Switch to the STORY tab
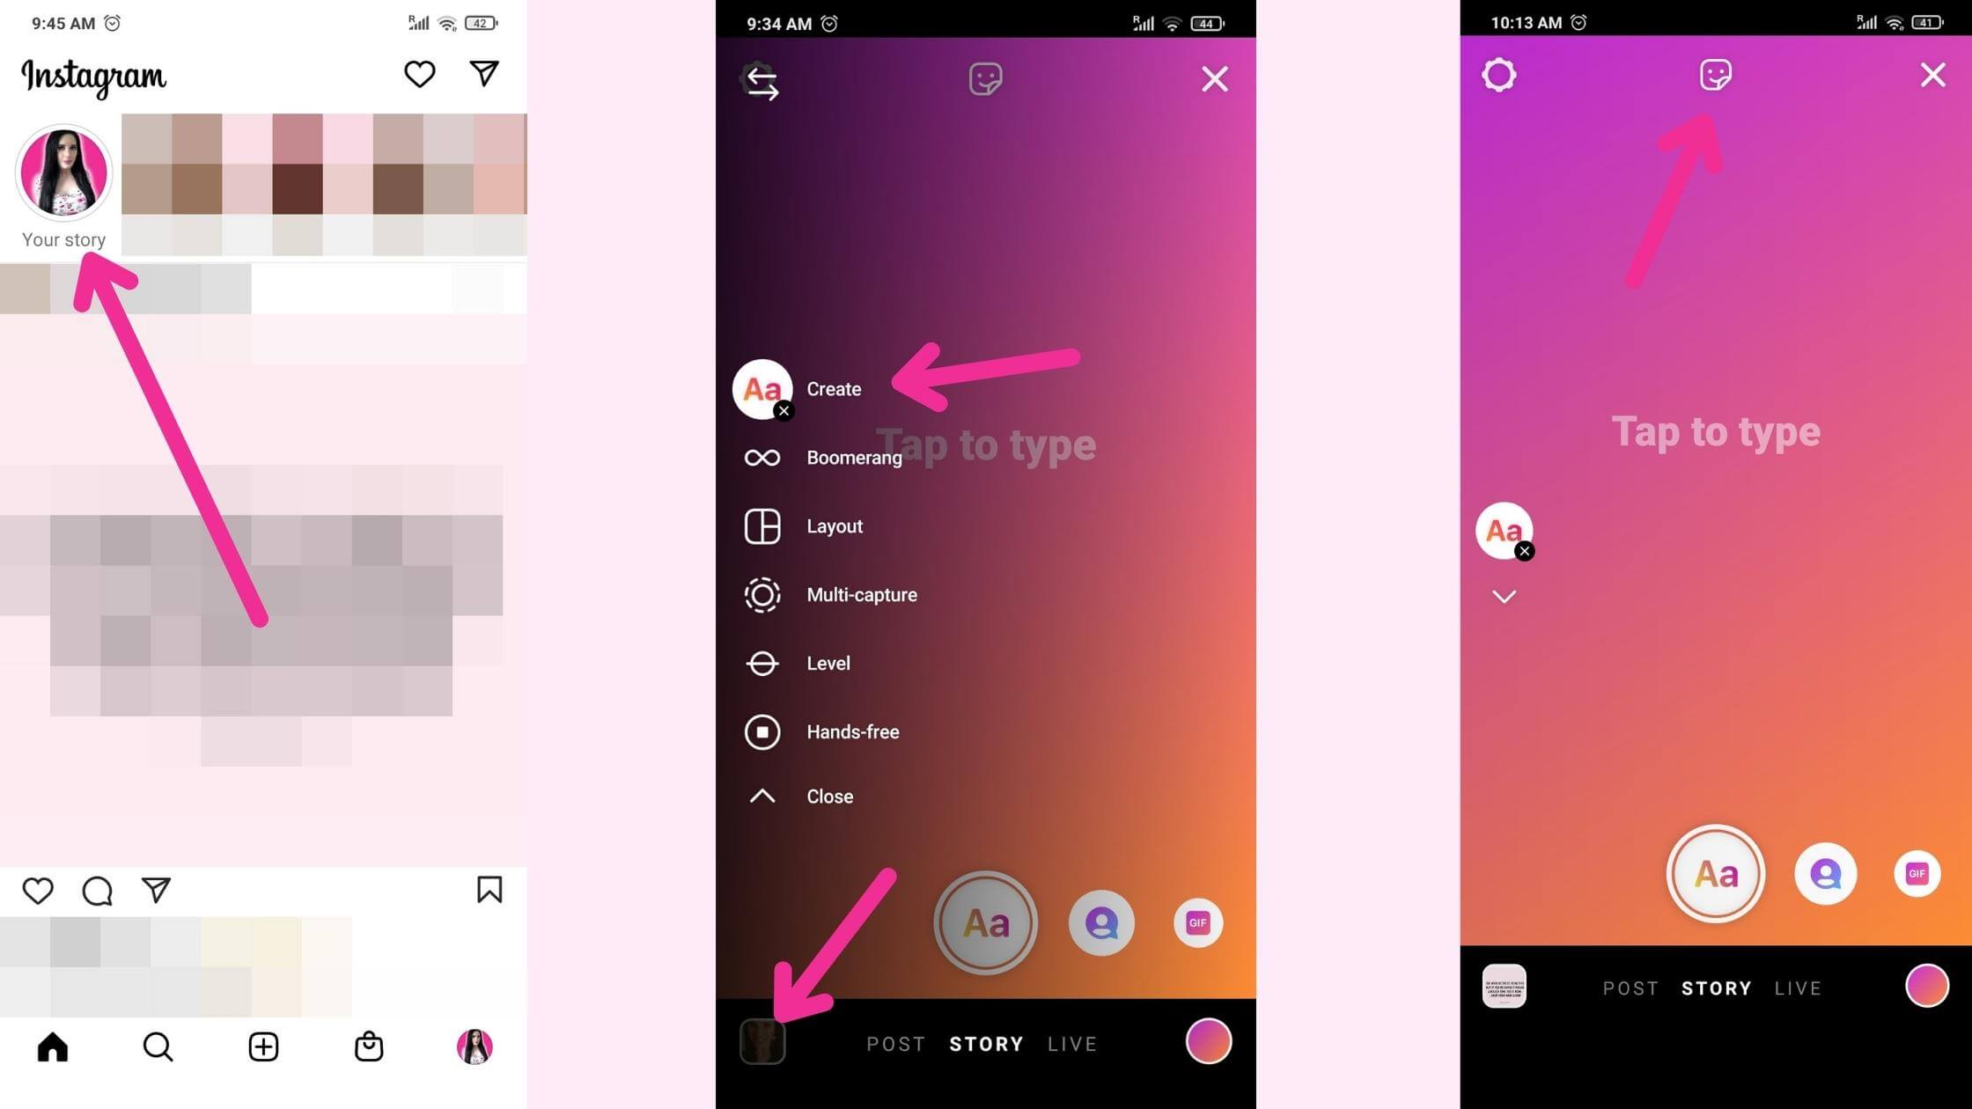Viewport: 1972px width, 1109px height. (x=984, y=1043)
